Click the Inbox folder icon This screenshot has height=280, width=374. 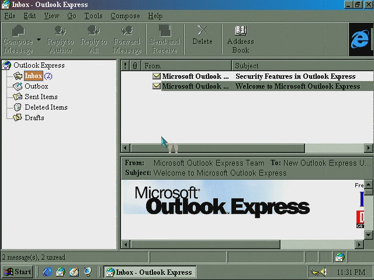(18, 76)
